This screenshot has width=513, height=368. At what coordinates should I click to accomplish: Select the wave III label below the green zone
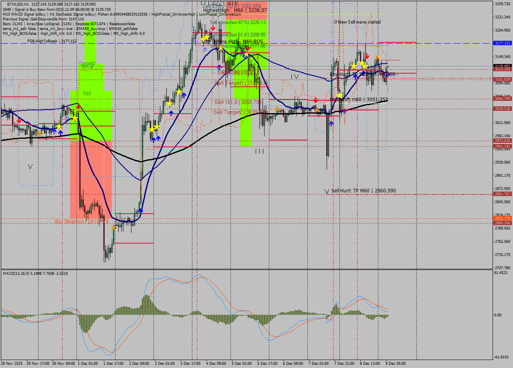click(x=259, y=151)
